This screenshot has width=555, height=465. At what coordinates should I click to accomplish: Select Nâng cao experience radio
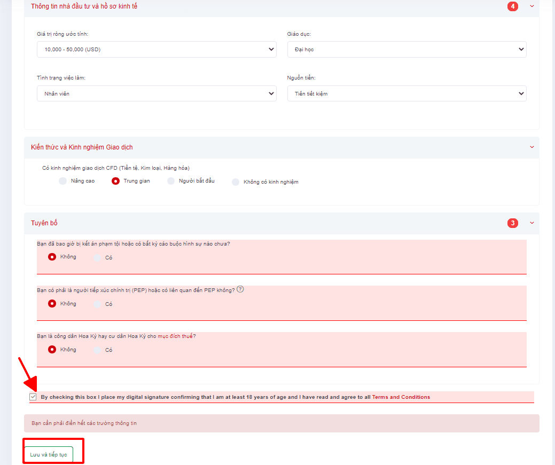(x=62, y=181)
